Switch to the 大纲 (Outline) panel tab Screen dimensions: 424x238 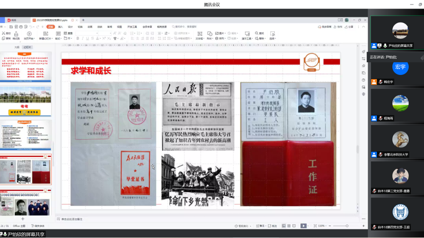pos(17,47)
